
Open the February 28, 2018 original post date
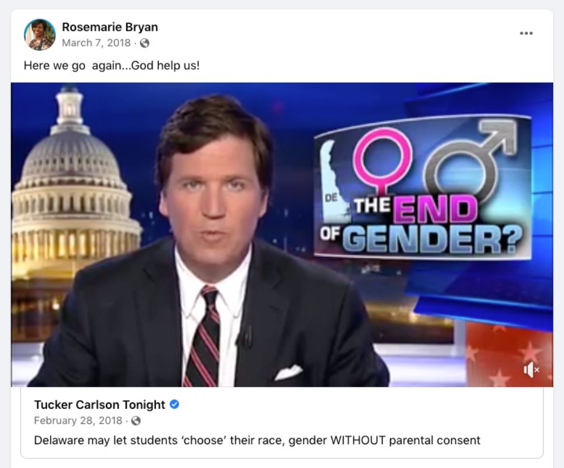(x=78, y=420)
